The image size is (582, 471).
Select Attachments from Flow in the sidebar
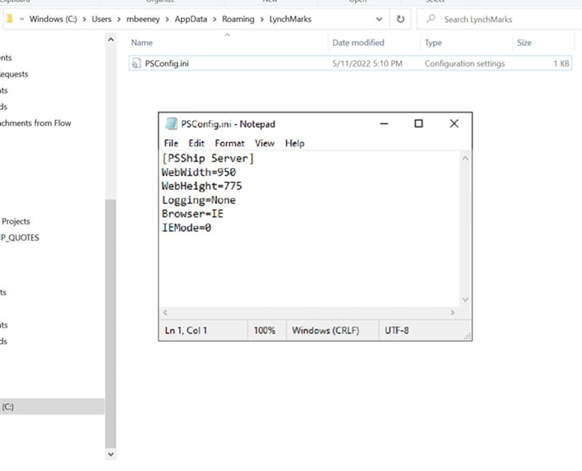point(36,123)
